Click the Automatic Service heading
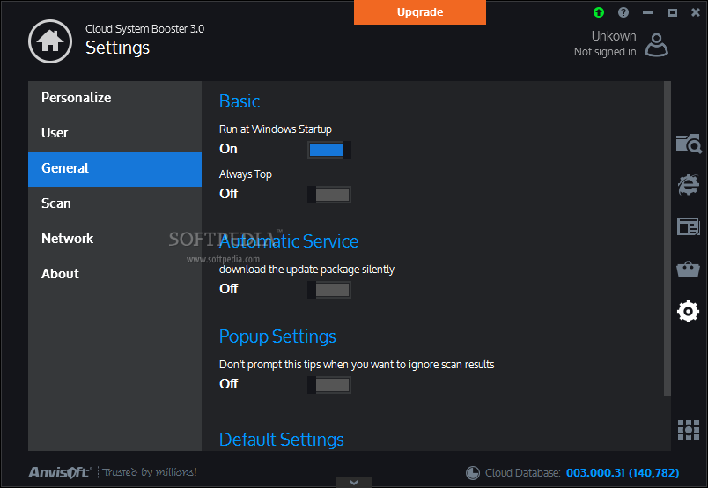The image size is (708, 488). pos(289,241)
